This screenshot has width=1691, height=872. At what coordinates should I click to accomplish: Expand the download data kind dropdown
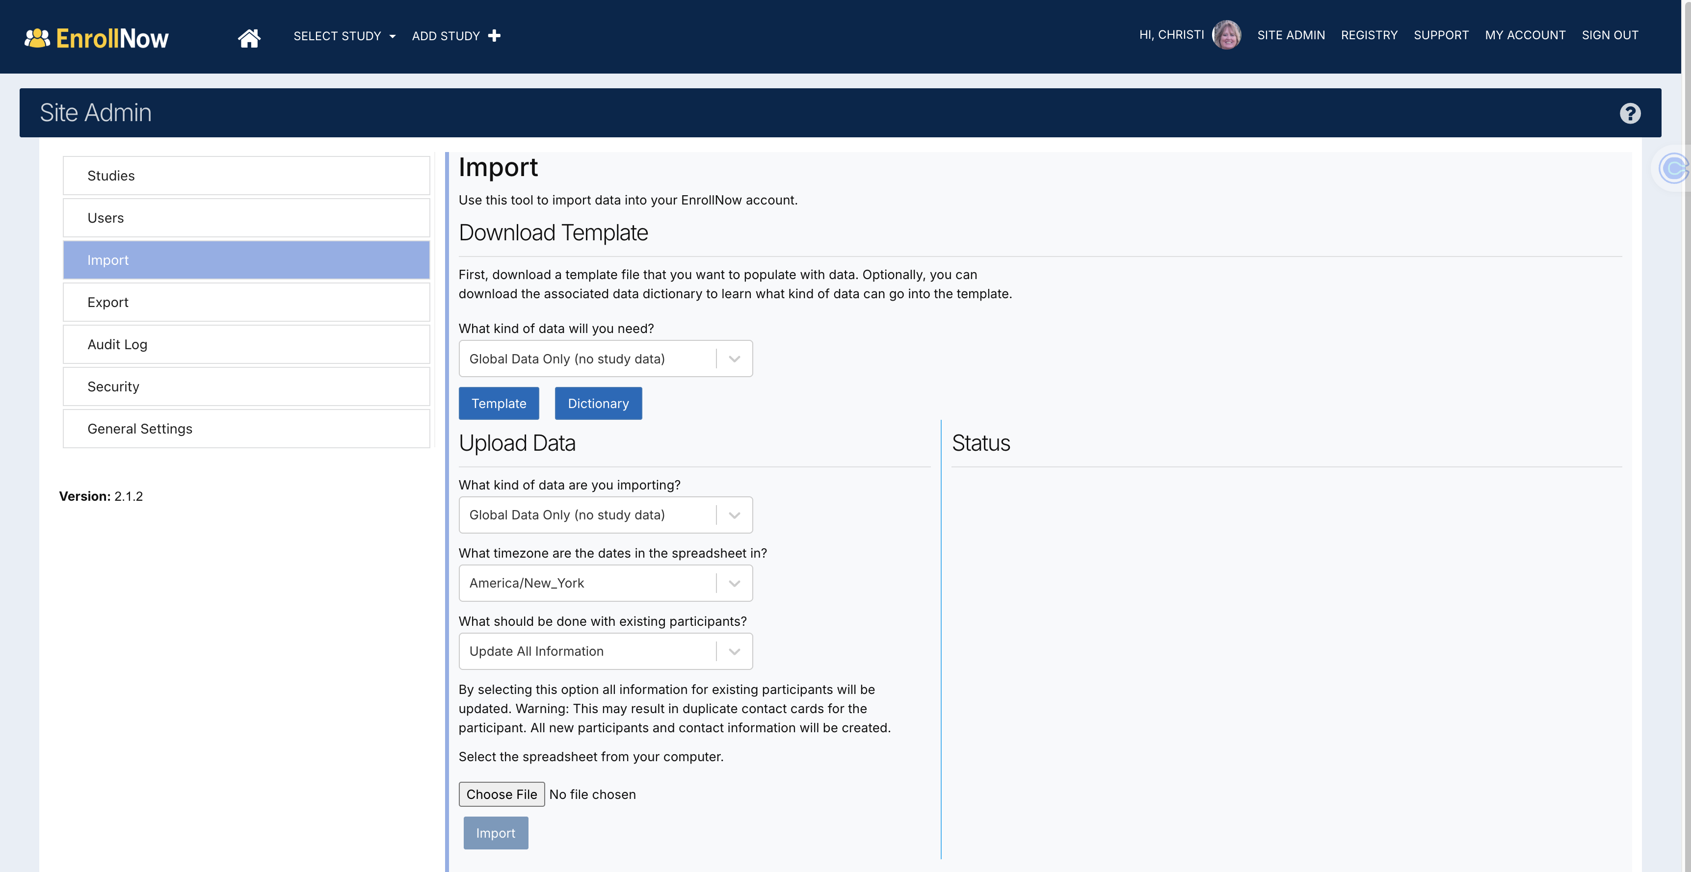(x=605, y=359)
